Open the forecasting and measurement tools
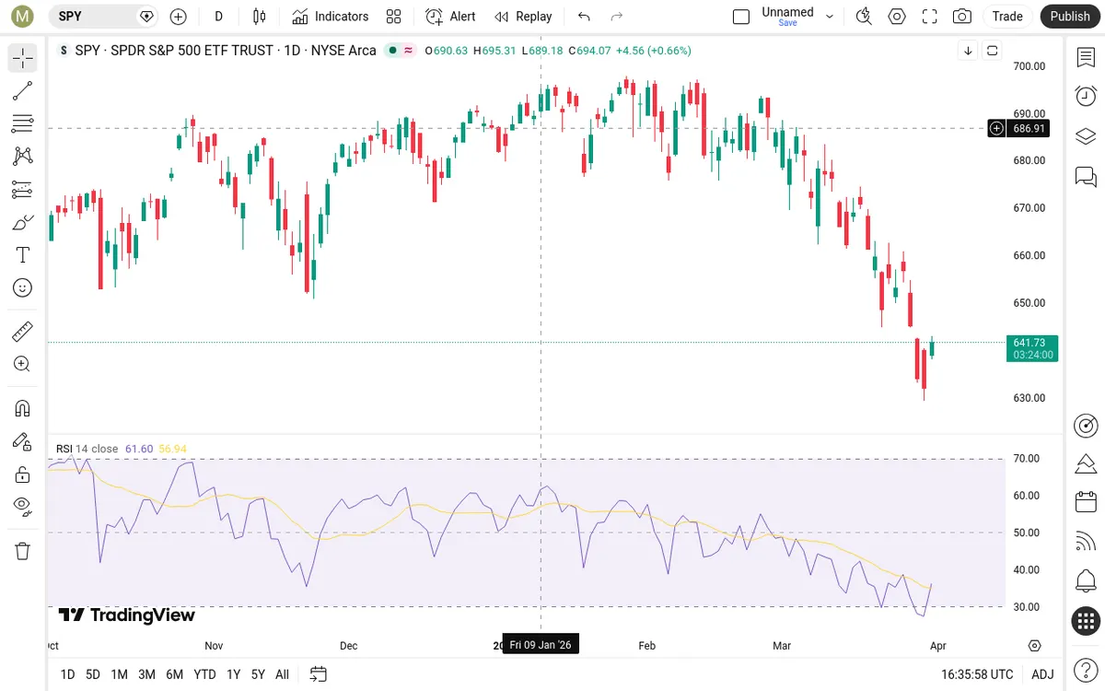The height and width of the screenshot is (691, 1105). click(x=23, y=190)
